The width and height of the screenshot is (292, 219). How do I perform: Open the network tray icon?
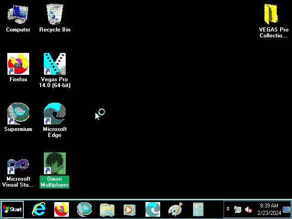237,209
